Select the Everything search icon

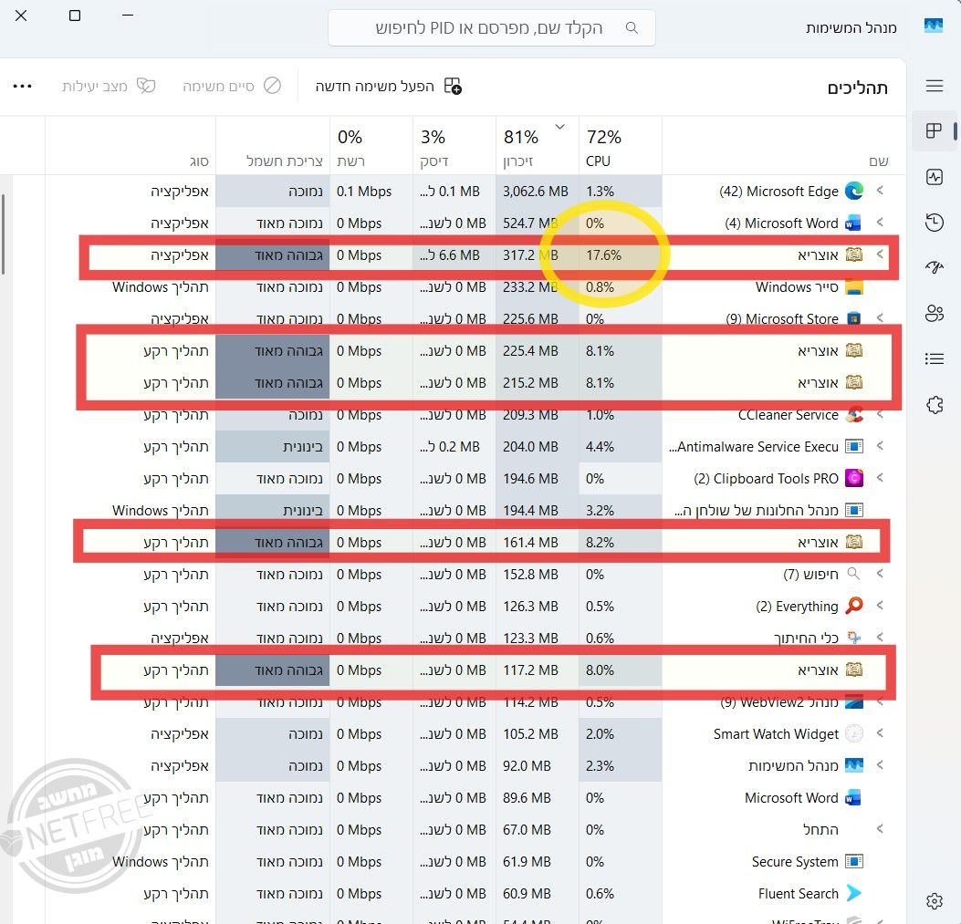(853, 606)
